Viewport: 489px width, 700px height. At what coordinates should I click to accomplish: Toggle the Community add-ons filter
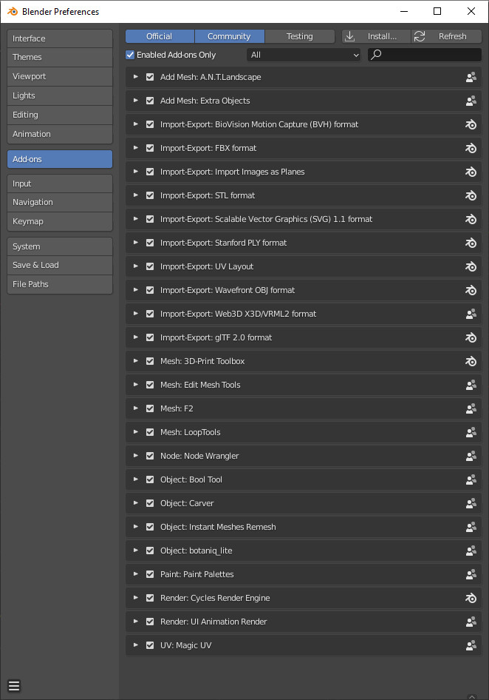click(229, 36)
